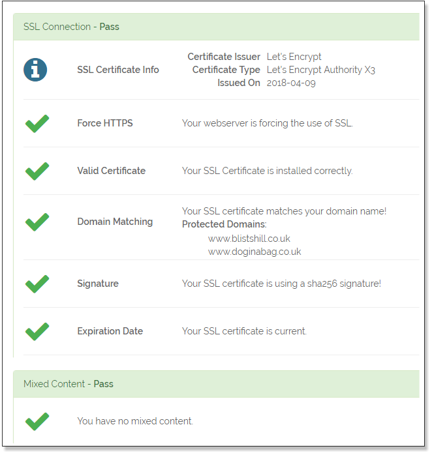Viewport: 432px width, 455px height.
Task: Click the green checkmark beside Domain Matching
Action: coord(37,222)
